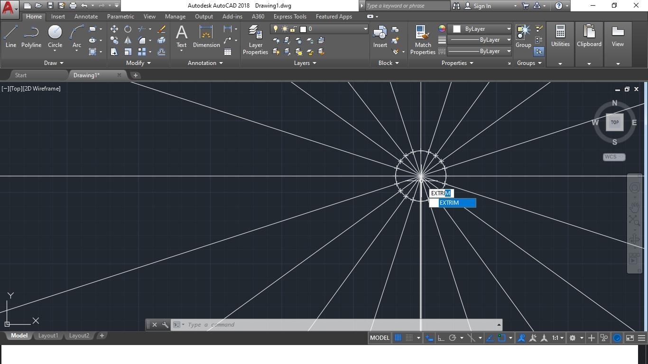Toggle isometric drafting in status bar
This screenshot has width=648, height=364.
pos(472,338)
